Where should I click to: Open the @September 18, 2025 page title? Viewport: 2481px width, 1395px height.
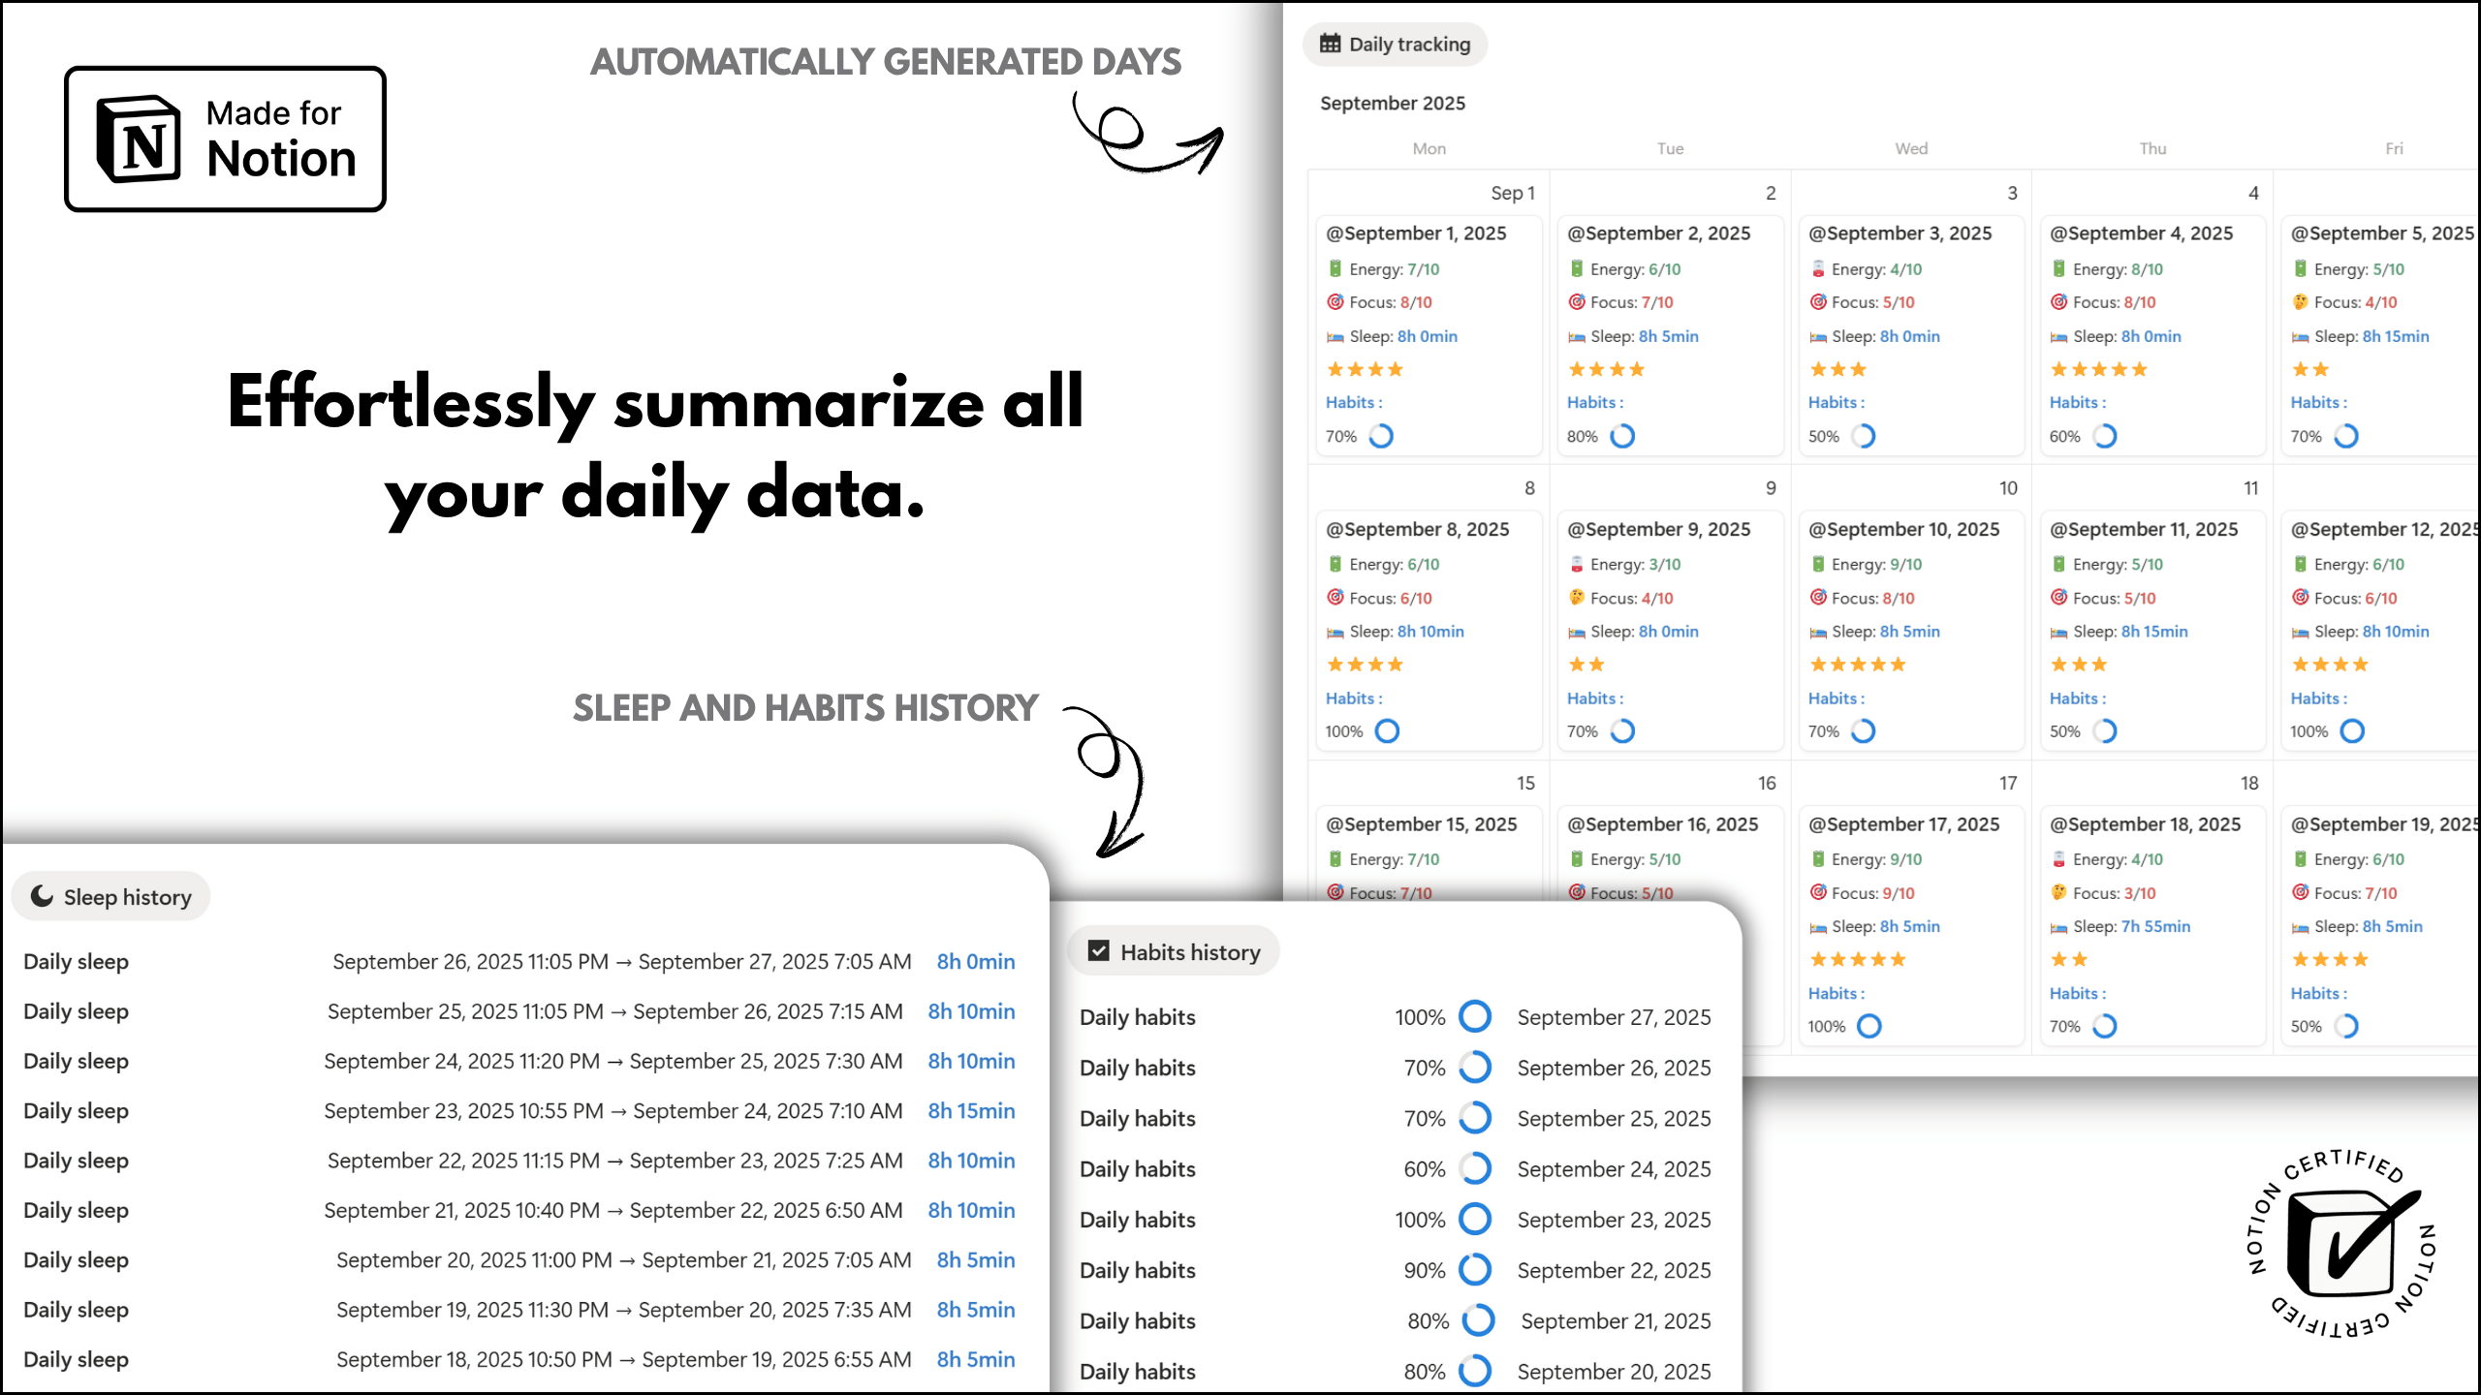[x=2145, y=824]
